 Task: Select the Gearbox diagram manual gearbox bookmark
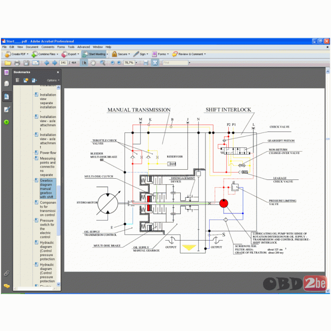pyautogui.click(x=48, y=189)
